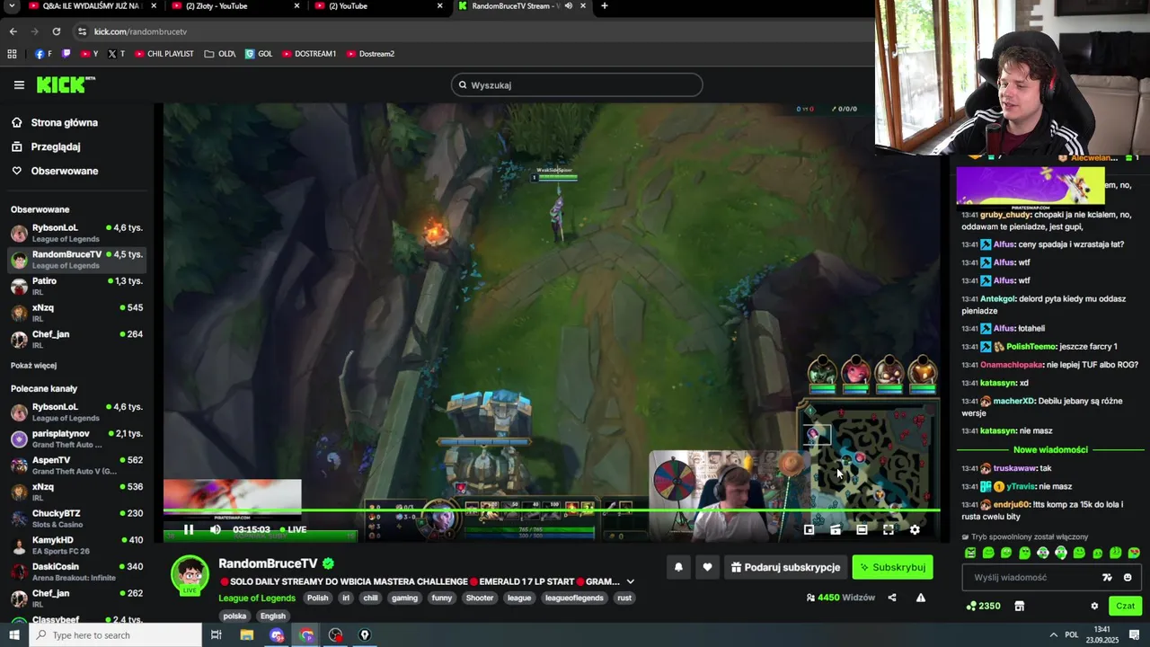Toggle theater mode in player
This screenshot has width=1150, height=647.
pos(862,529)
